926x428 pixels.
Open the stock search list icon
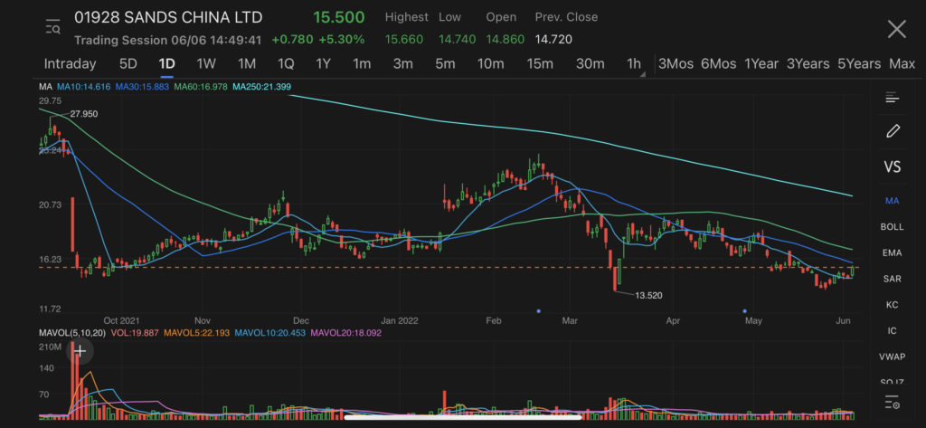coord(53,27)
